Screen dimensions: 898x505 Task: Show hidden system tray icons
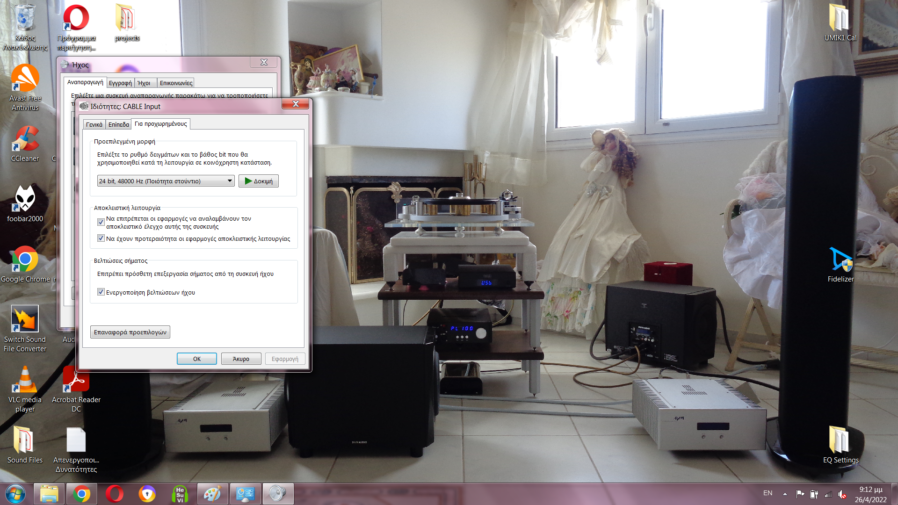point(785,494)
